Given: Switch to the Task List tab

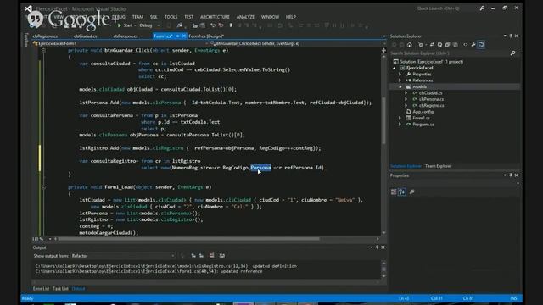Looking at the screenshot, I should click(60, 289).
